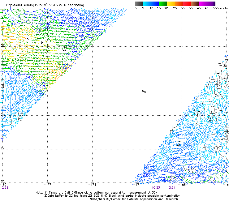Click the yellow 20-25 knots legend segment

point(171,4)
